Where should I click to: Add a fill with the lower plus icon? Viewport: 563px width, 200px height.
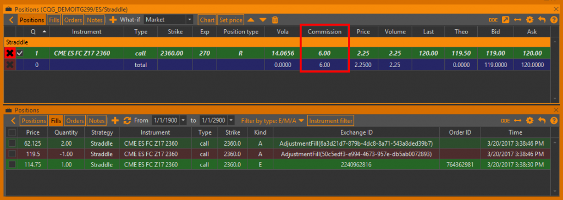[115, 121]
